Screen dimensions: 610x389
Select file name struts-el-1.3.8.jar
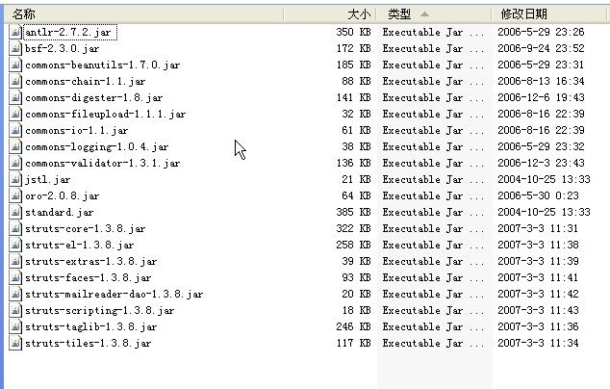click(x=79, y=245)
